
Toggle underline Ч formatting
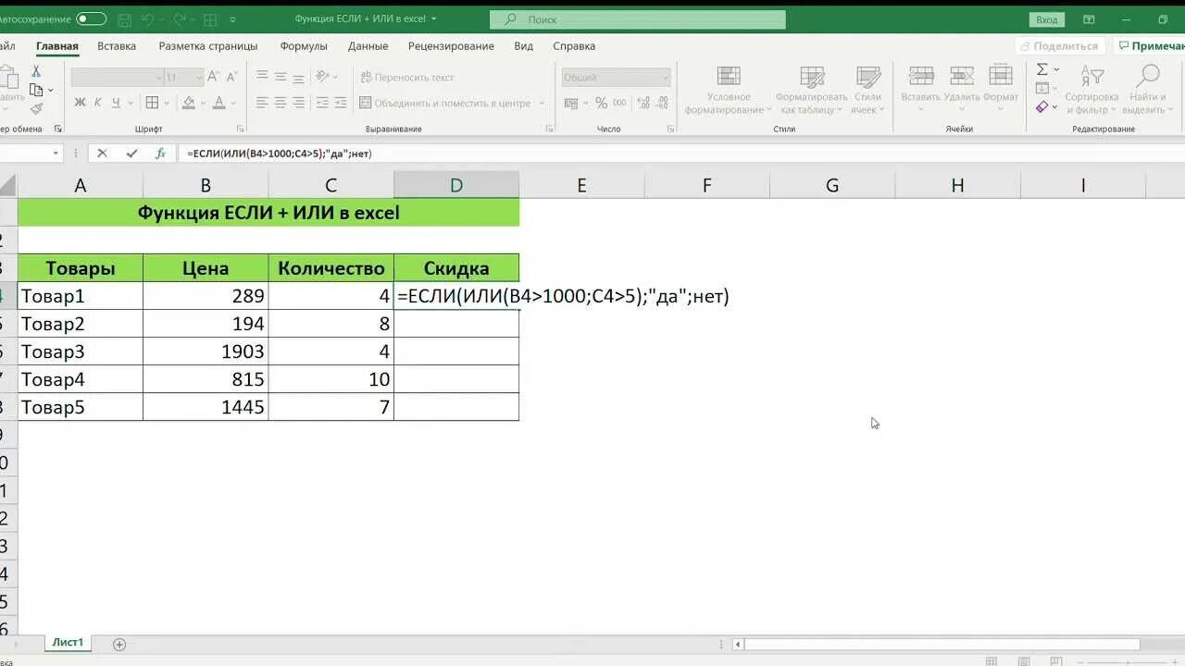[116, 103]
